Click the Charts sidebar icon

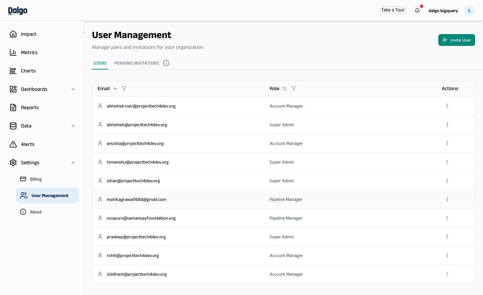tap(13, 70)
